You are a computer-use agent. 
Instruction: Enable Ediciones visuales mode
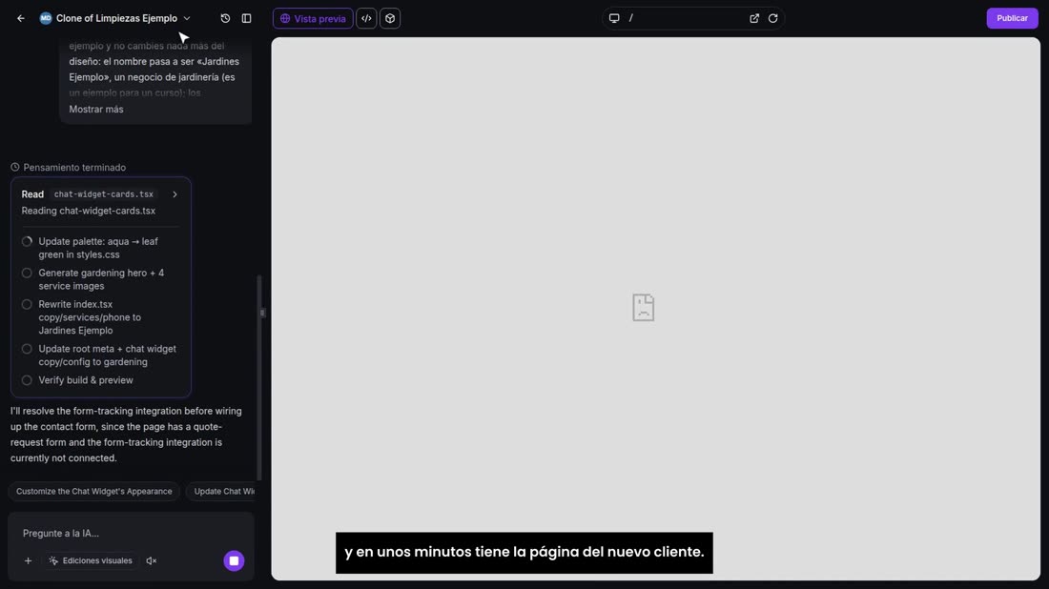[x=91, y=561]
